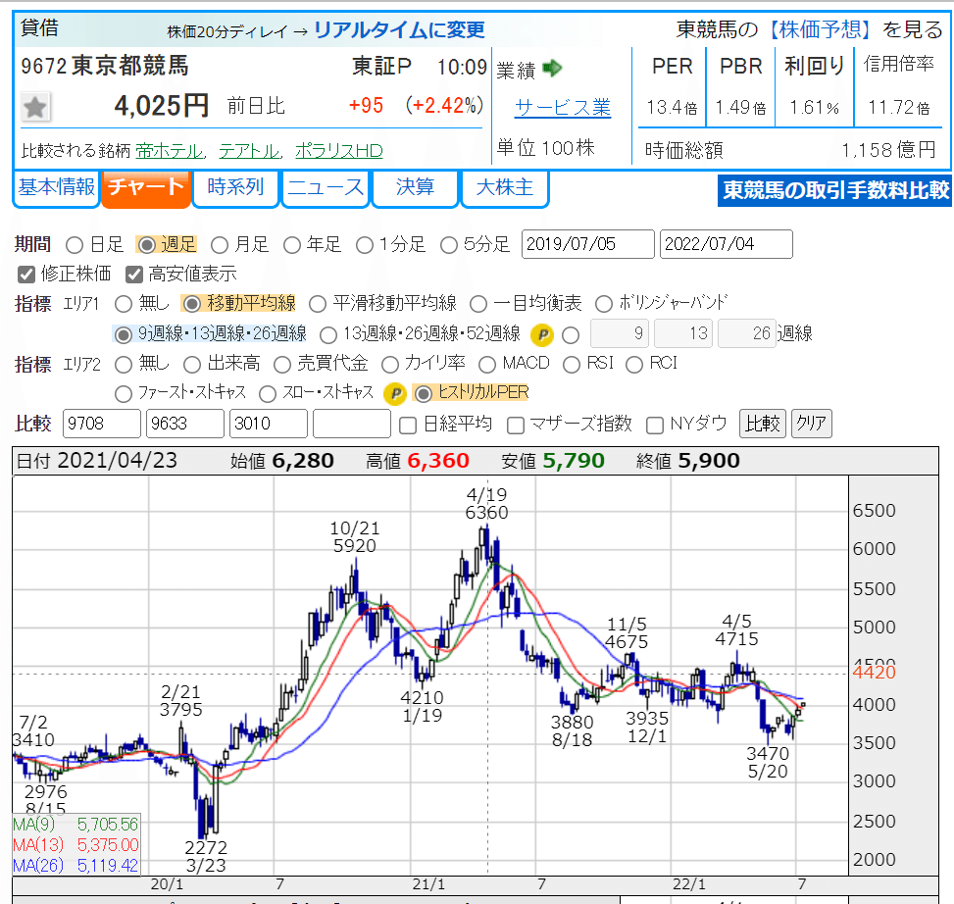Toggle the 修正株価 checkbox
Screen dimensions: 954x904
point(26,275)
